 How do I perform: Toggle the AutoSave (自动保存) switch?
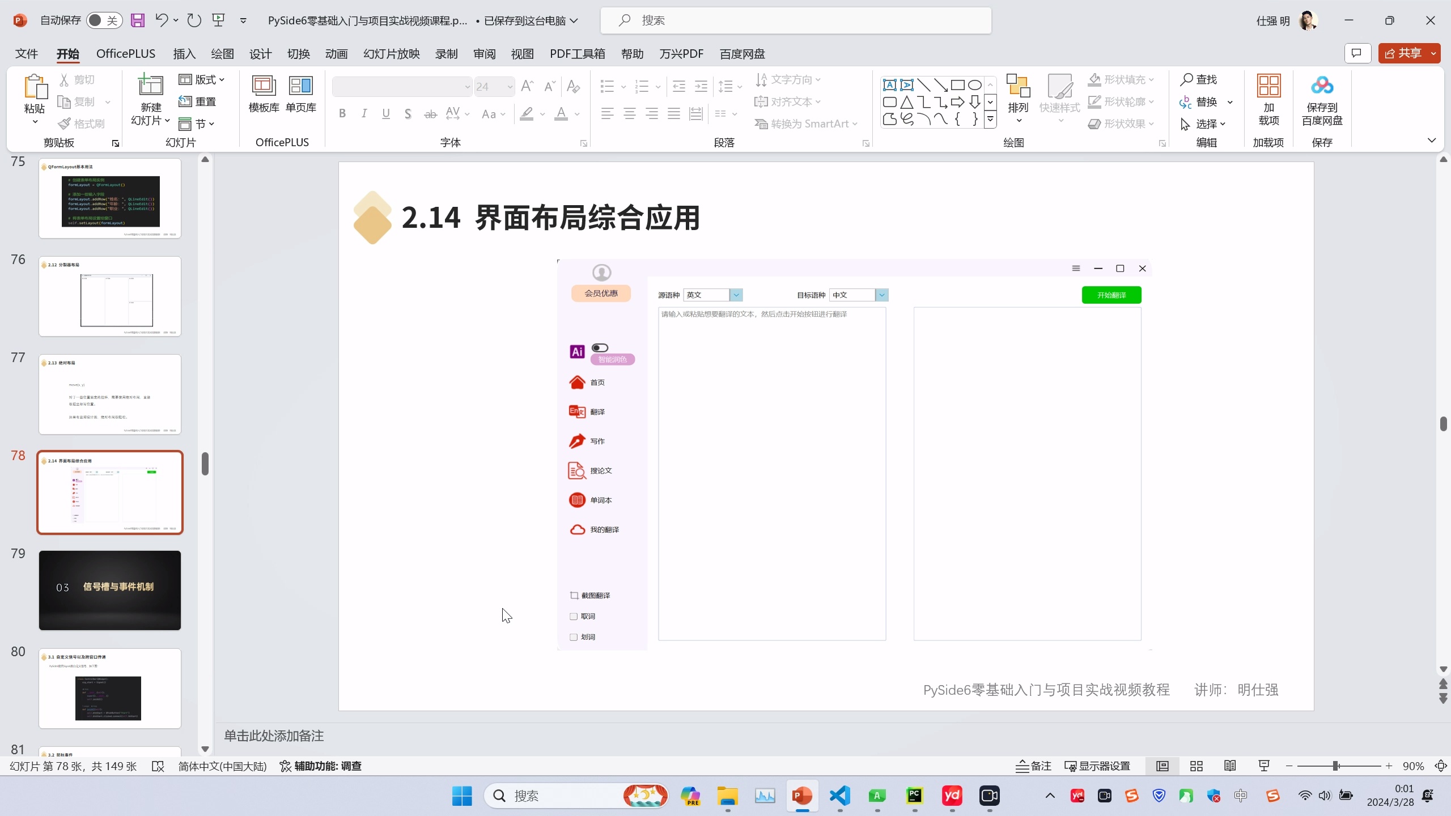pos(104,20)
